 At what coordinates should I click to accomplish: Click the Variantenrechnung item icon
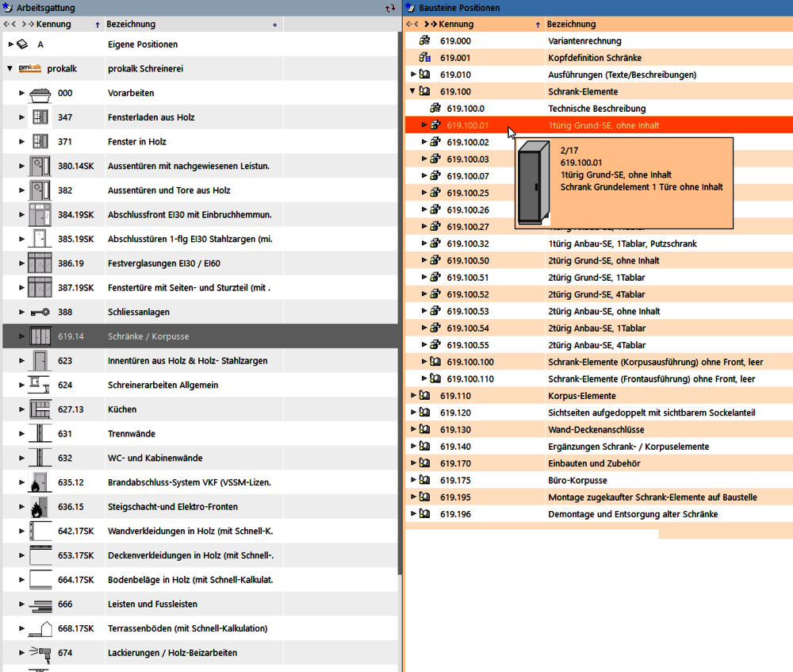424,40
